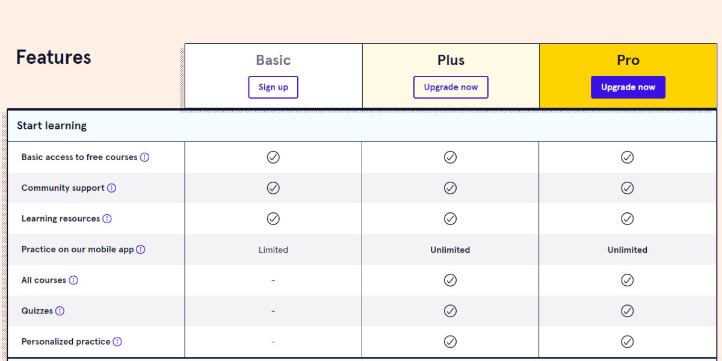Screen dimensions: 722x361
Task: Click the Start learning section header
Action: click(52, 126)
